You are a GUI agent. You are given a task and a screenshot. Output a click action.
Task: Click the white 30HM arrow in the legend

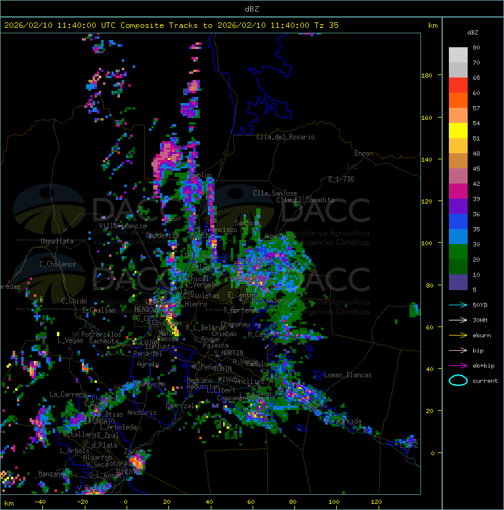458,320
